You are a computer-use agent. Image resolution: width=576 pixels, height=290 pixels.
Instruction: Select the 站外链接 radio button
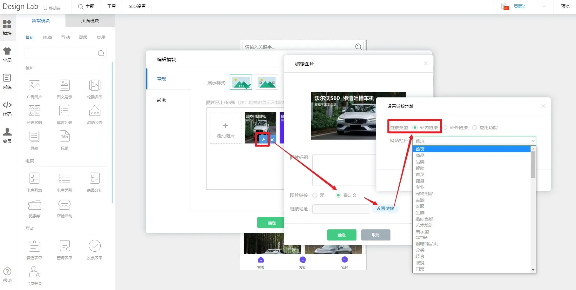point(445,128)
